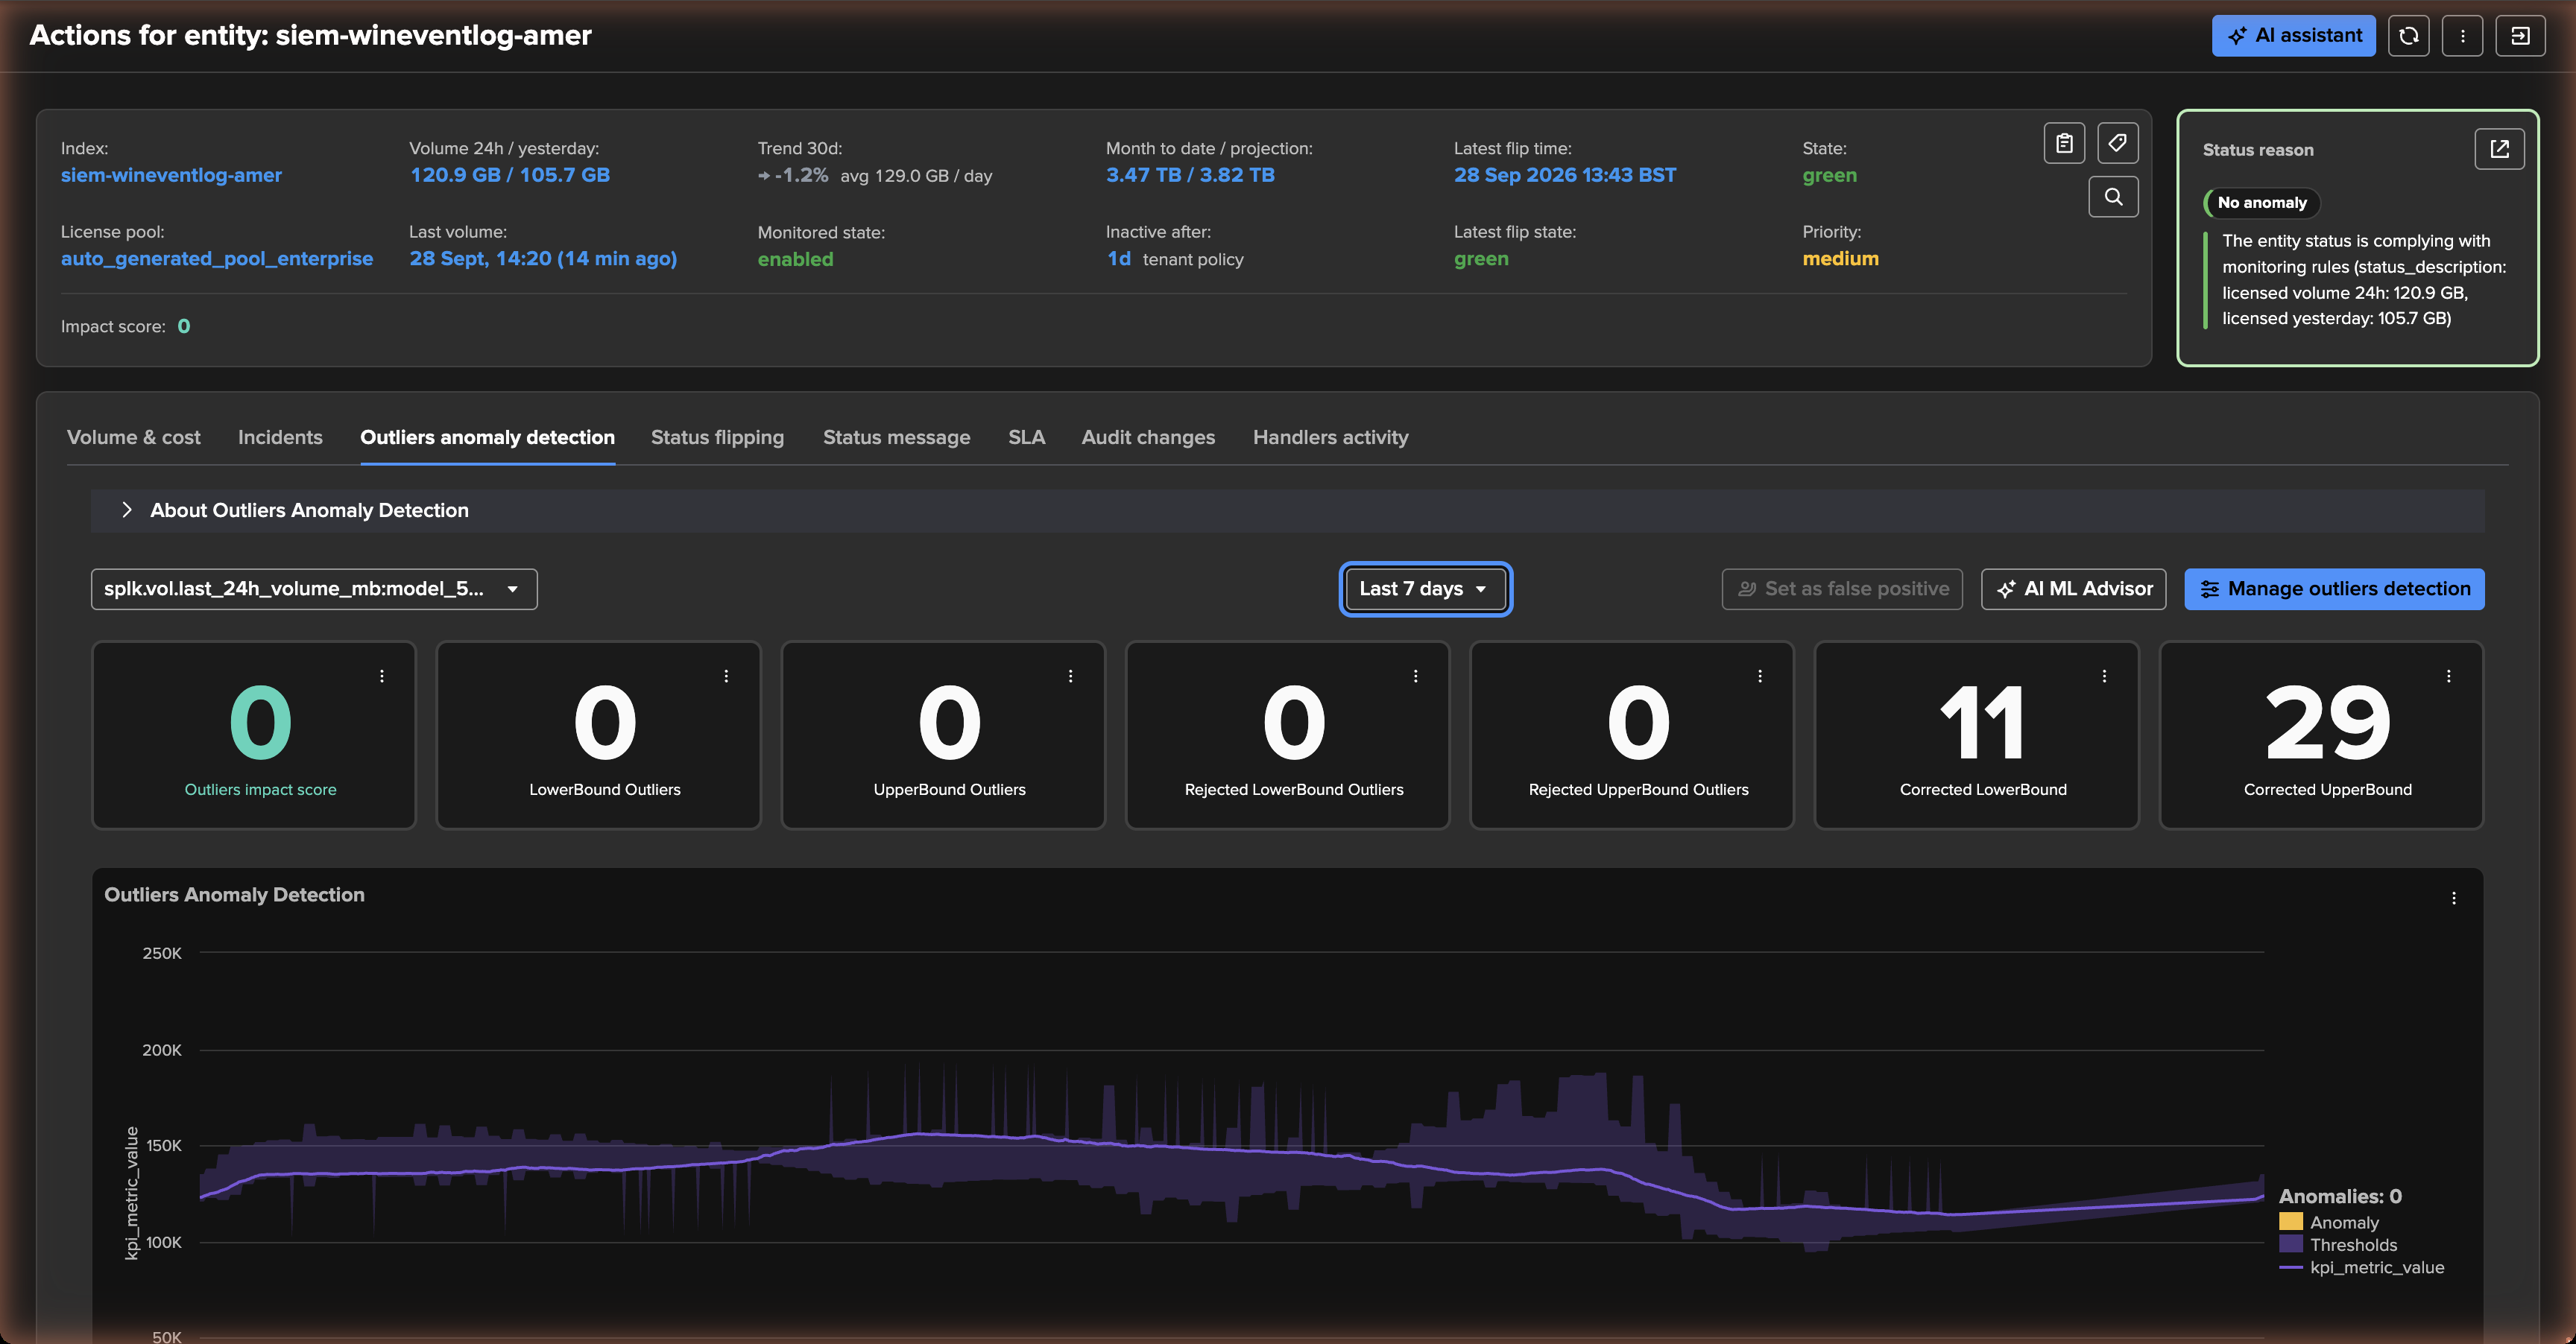Click the green Latest flip state value

click(1481, 259)
